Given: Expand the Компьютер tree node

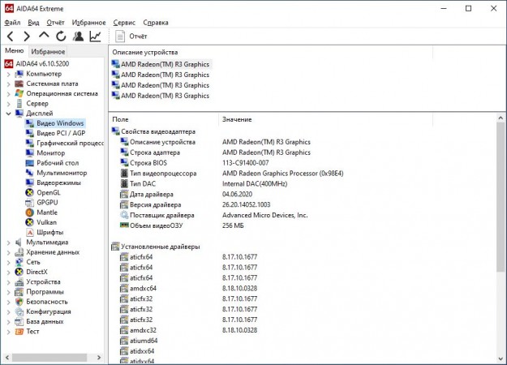Looking at the screenshot, I should tap(8, 74).
